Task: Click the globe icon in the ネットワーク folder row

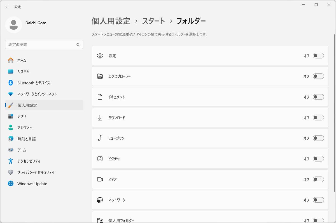Action: coord(100,200)
